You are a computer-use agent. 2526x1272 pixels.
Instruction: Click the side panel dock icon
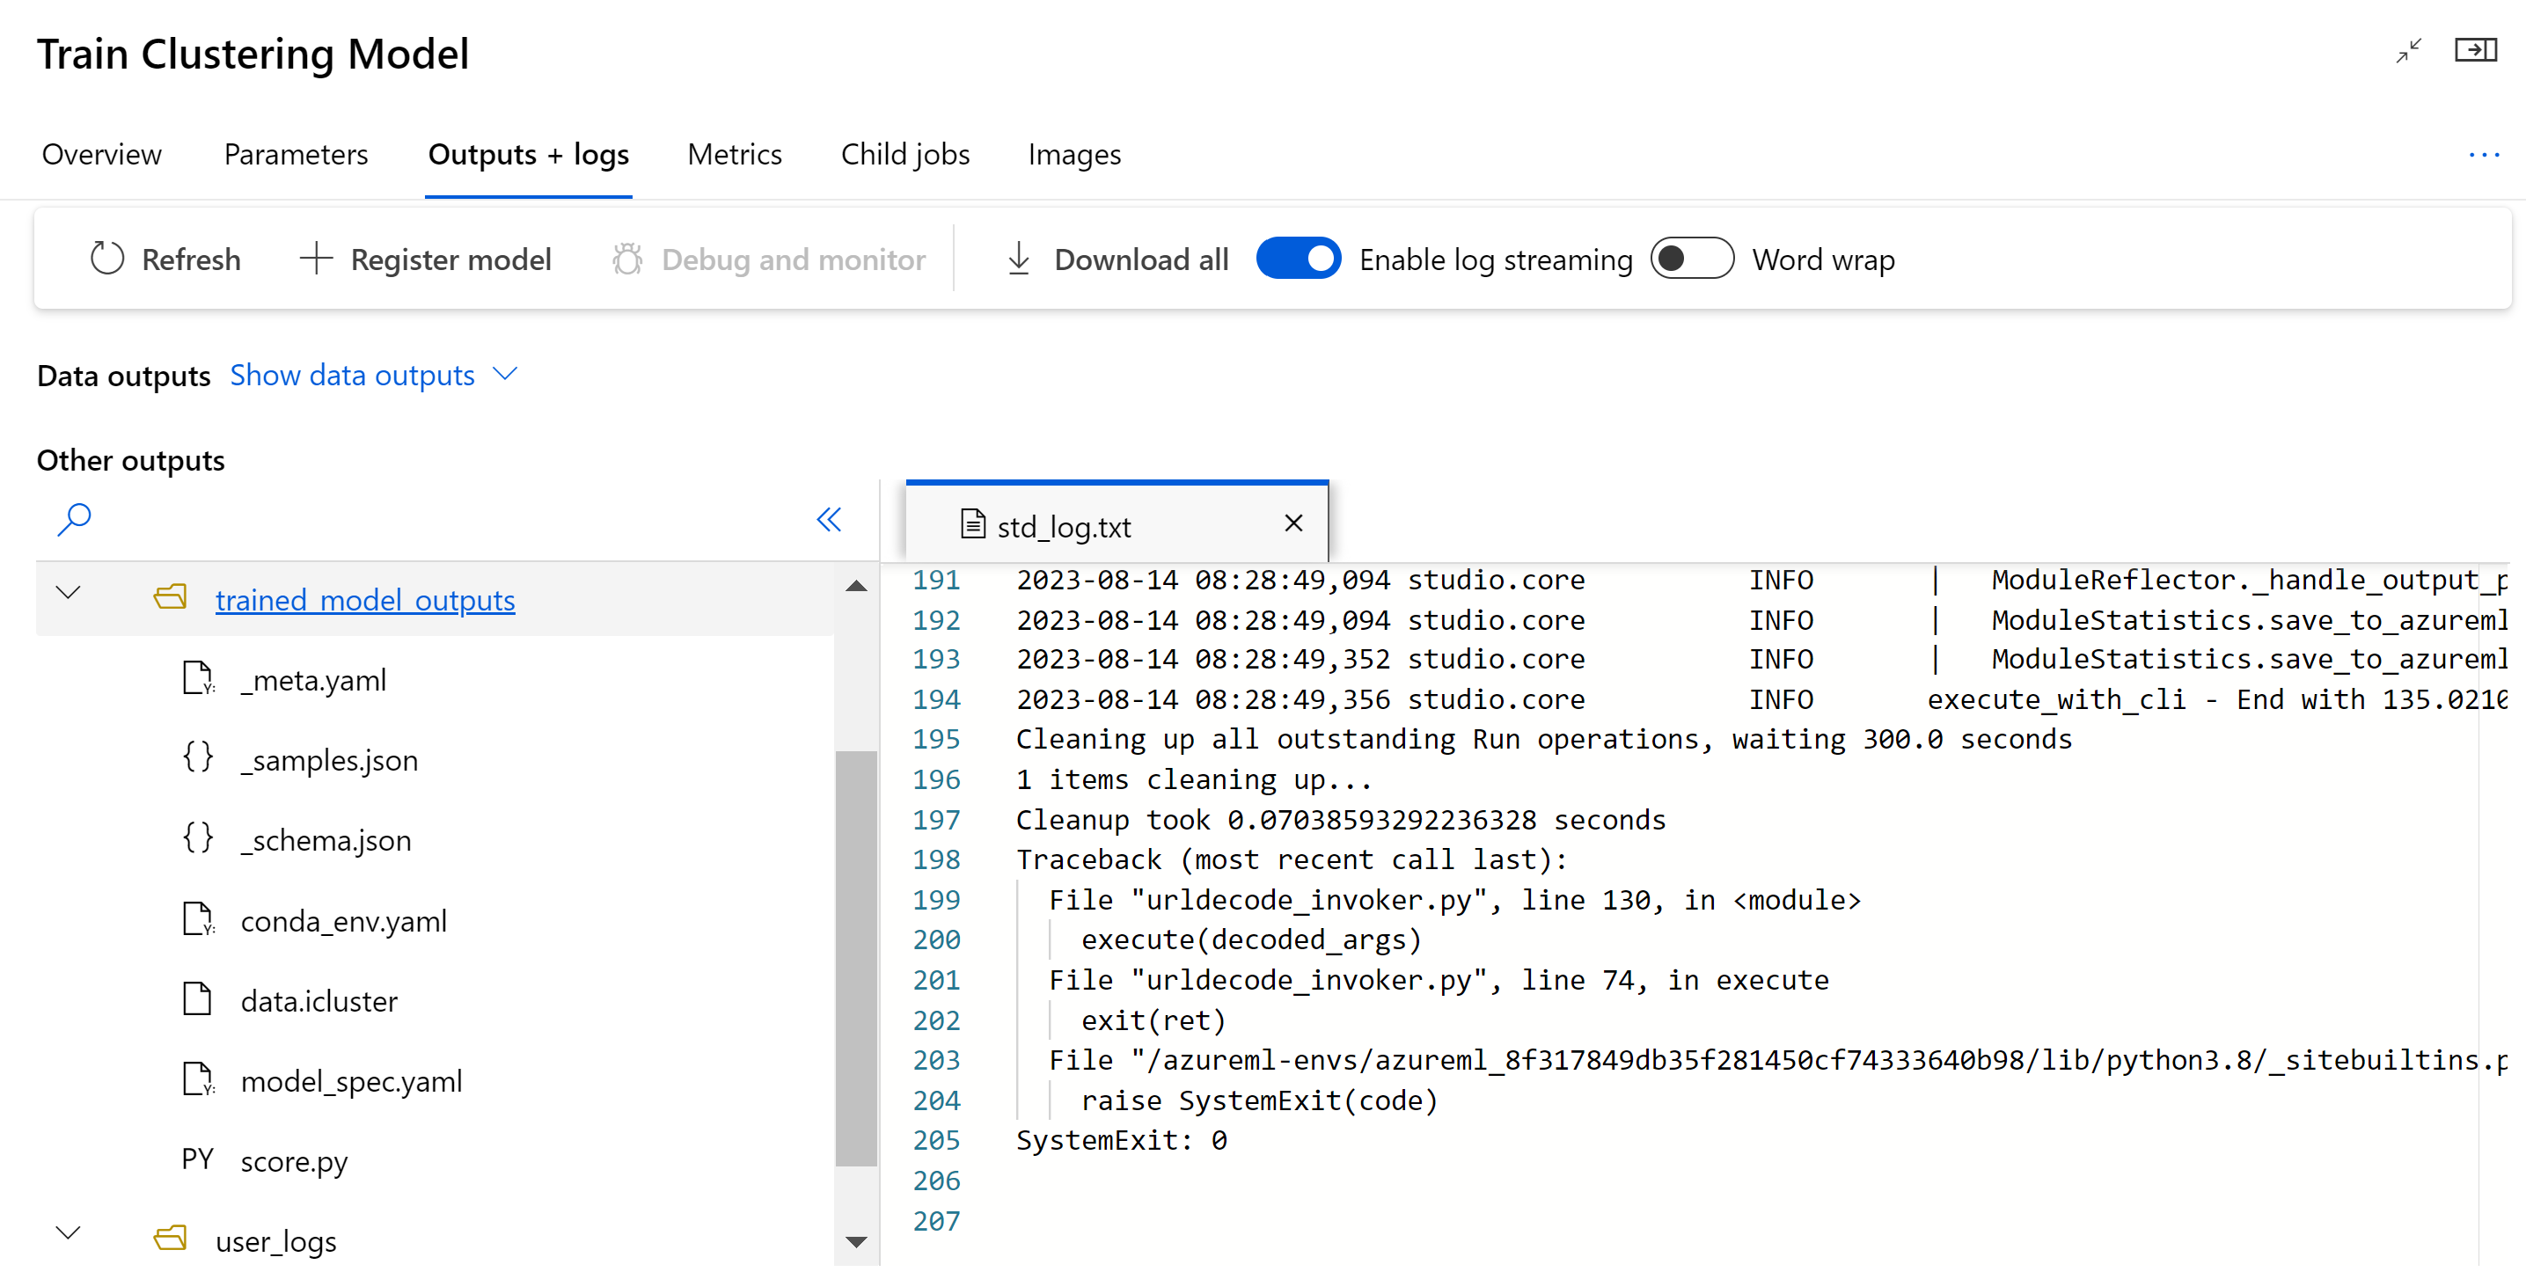[2475, 51]
